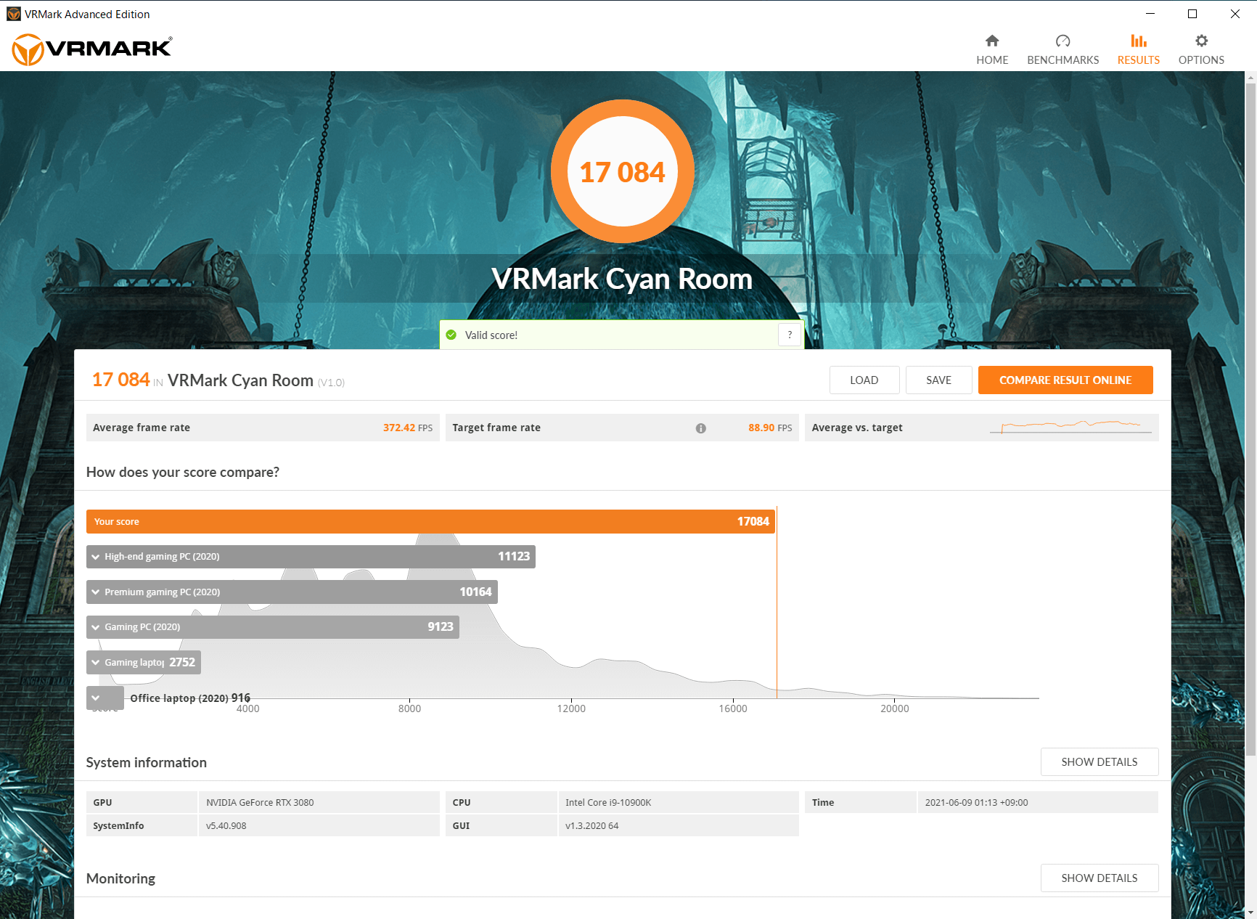Open the Options gear icon
Screen dimensions: 1257x919
pos(1201,41)
